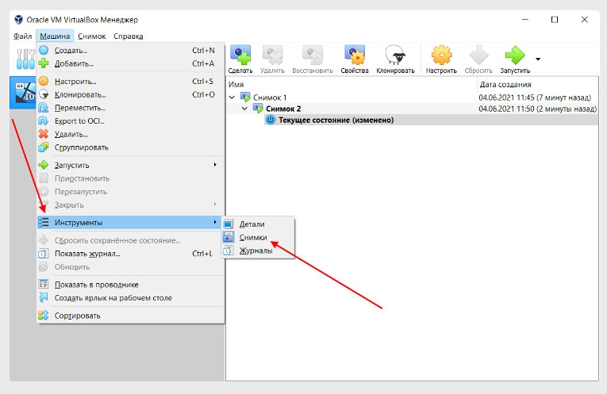Expand the Запустить submenu entry

[130, 165]
